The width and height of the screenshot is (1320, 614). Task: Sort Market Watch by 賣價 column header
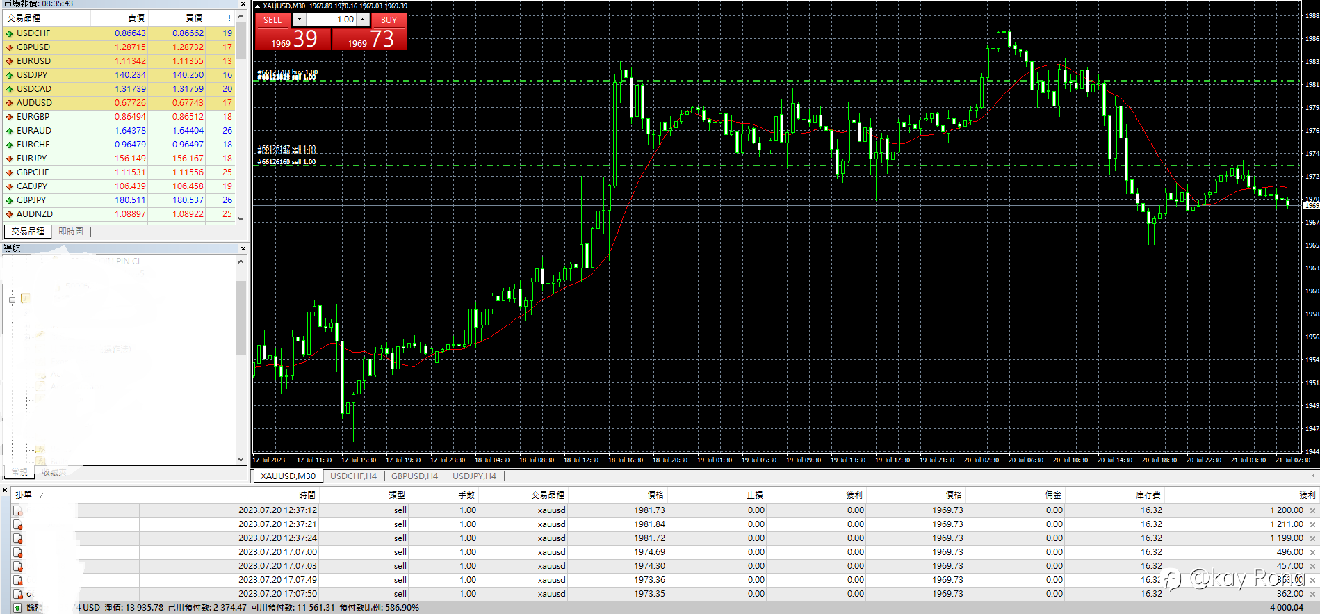119,18
